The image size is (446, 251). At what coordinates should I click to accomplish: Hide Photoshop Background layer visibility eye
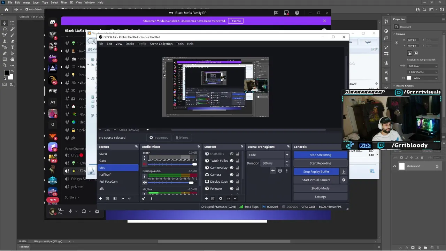coord(395,166)
